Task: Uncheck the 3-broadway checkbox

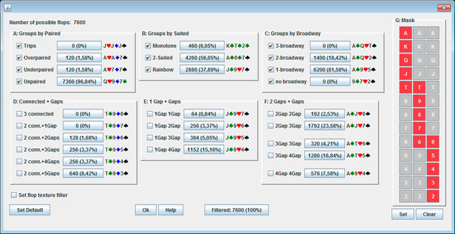Action: pos(271,46)
